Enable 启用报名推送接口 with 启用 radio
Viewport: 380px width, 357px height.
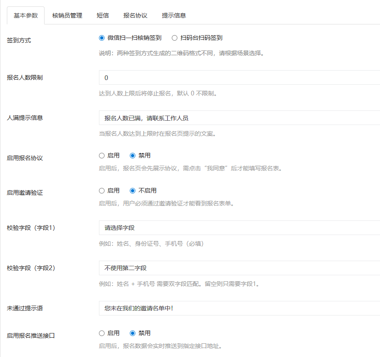coord(102,333)
